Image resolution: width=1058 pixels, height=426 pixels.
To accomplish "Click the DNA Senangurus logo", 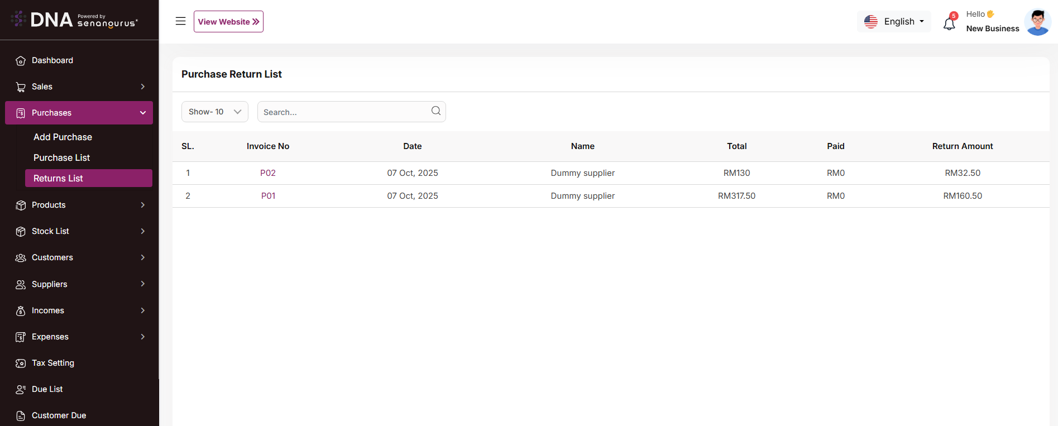I will click(74, 20).
